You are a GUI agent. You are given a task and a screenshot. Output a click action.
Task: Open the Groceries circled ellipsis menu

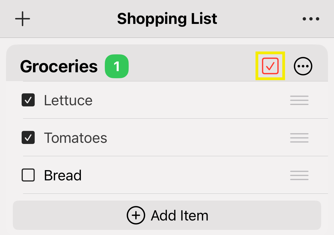coord(303,66)
